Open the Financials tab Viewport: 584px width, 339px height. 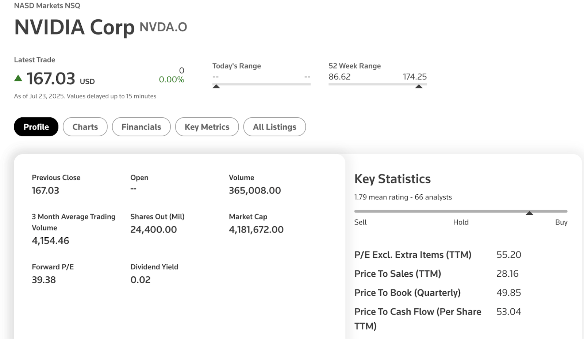(141, 127)
